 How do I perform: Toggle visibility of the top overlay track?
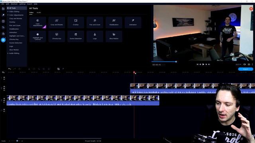pos(4,77)
